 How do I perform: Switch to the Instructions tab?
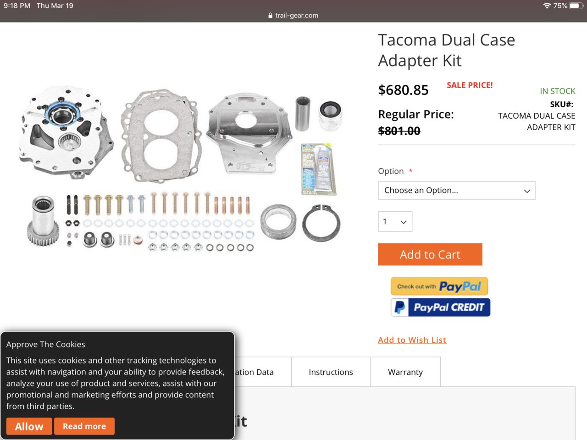(x=331, y=372)
